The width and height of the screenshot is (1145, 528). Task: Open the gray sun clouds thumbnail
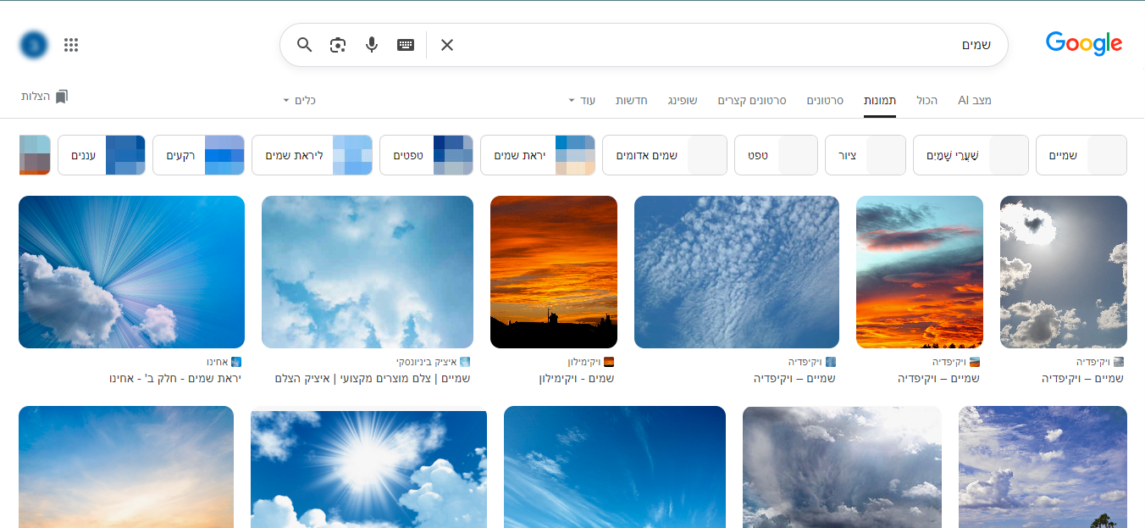1064,272
